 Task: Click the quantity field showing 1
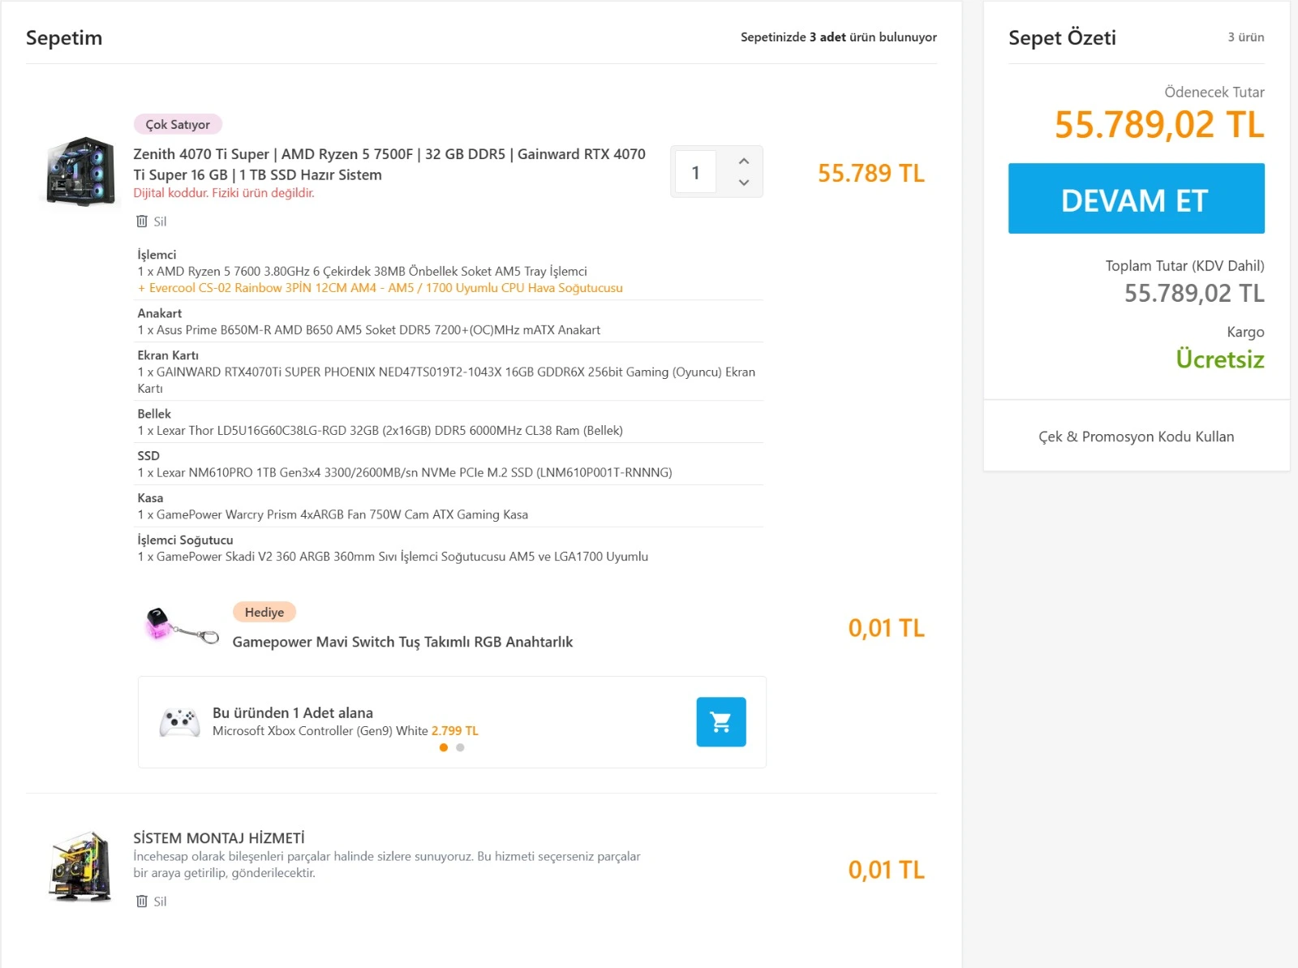pyautogui.click(x=695, y=172)
